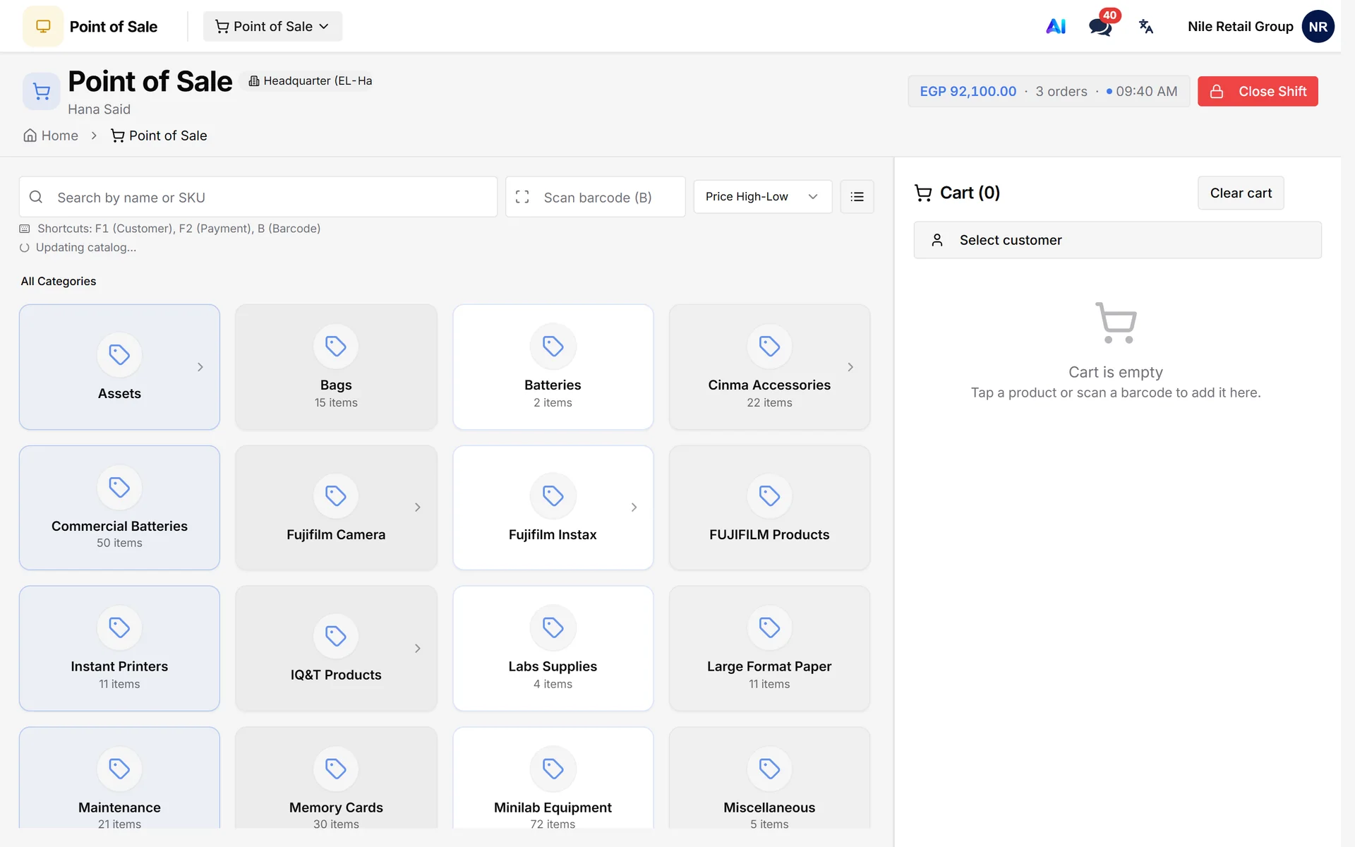Viewport: 1355px width, 847px height.
Task: Open the Price High-Low sort dropdown
Action: click(x=762, y=197)
